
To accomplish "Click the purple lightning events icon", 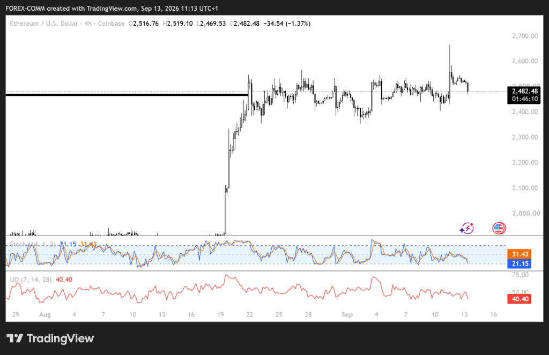I will pos(467,229).
